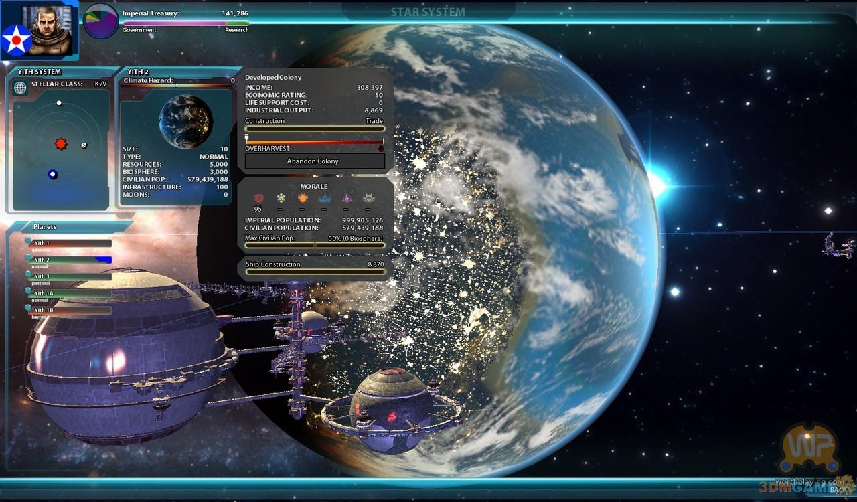
Task: Click the BACK button
Action: point(838,490)
